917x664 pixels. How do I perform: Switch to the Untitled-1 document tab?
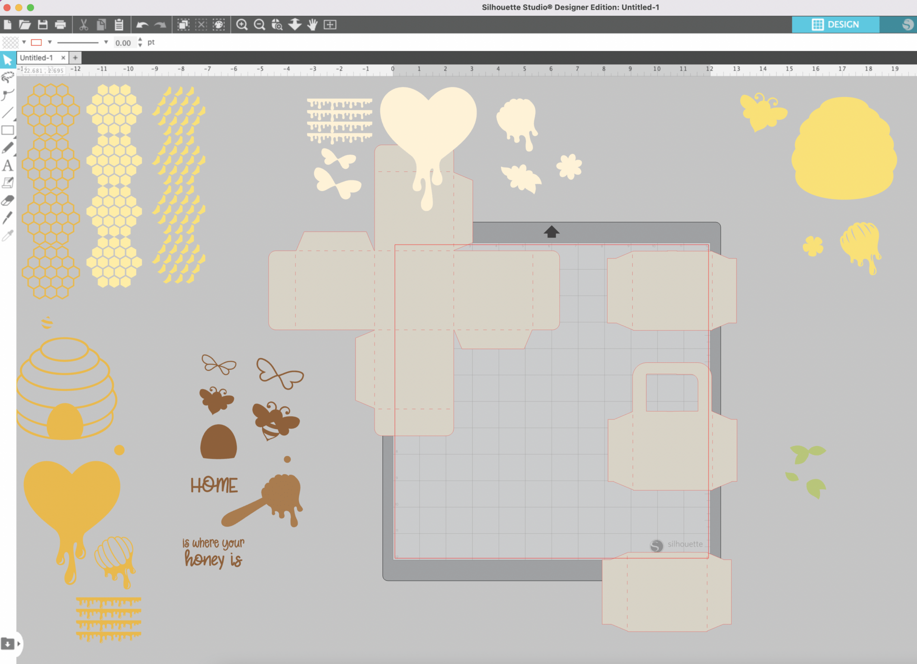[x=36, y=58]
